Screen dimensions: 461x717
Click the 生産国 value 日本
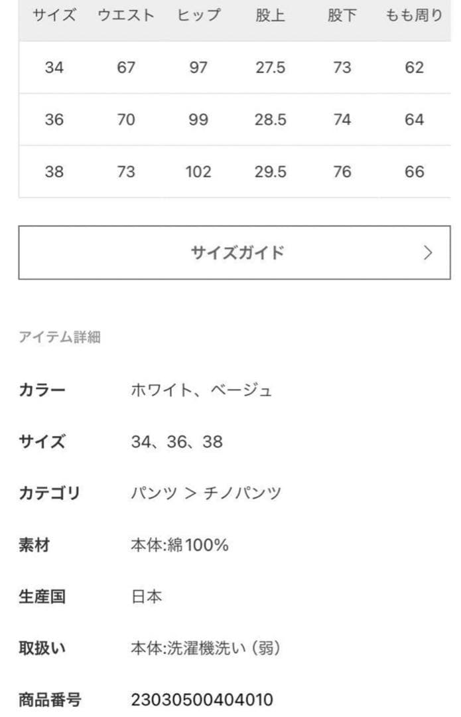[146, 597]
